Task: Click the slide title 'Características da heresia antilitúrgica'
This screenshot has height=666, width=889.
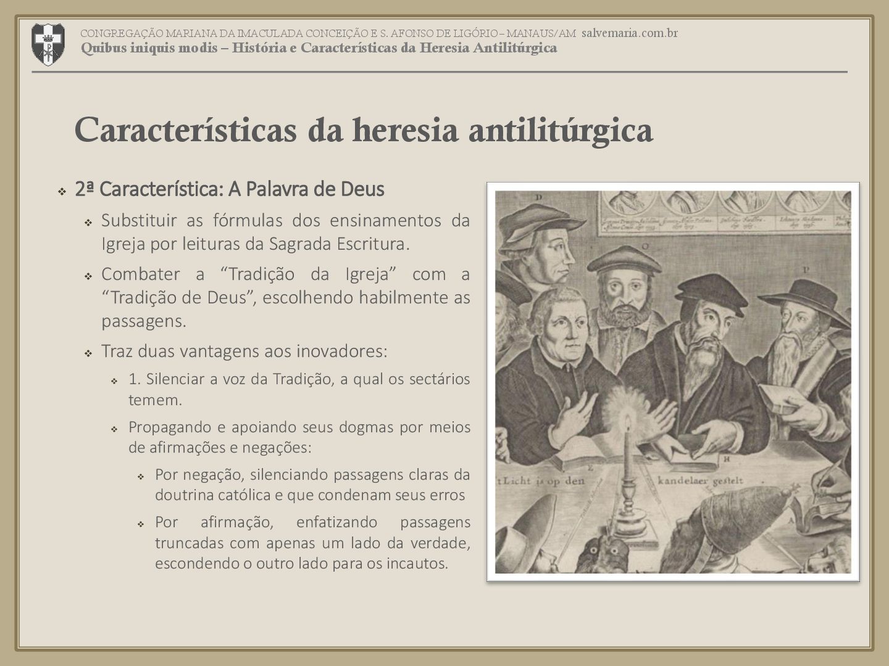Action: pyautogui.click(x=364, y=129)
